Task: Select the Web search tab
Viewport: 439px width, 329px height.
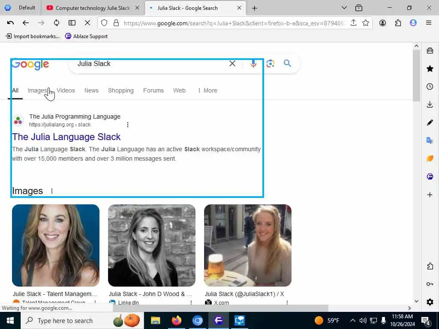Action: tap(179, 90)
